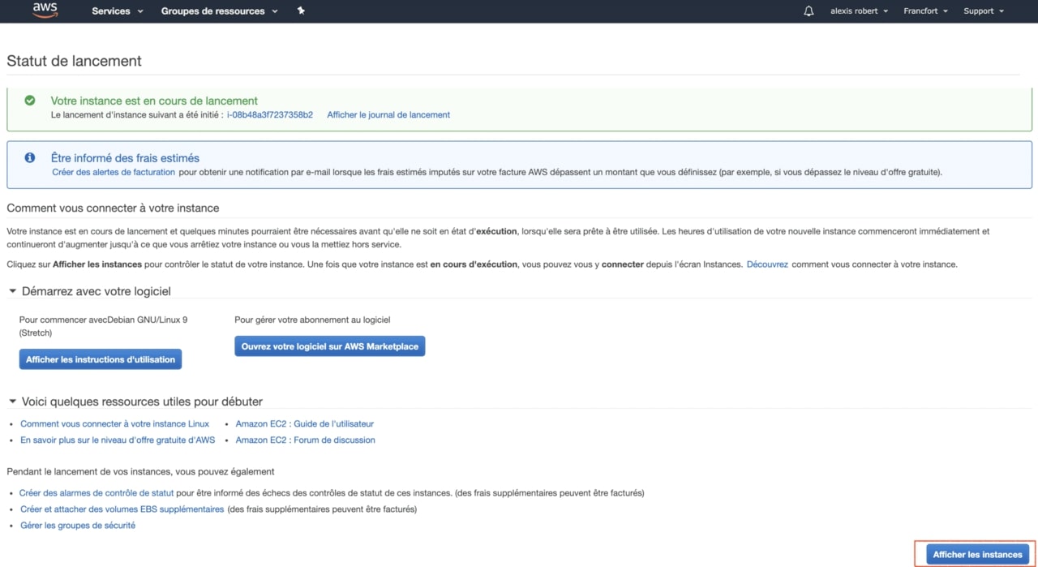Open En savoir plus sur le niveau d'offre gratuite

[118, 440]
